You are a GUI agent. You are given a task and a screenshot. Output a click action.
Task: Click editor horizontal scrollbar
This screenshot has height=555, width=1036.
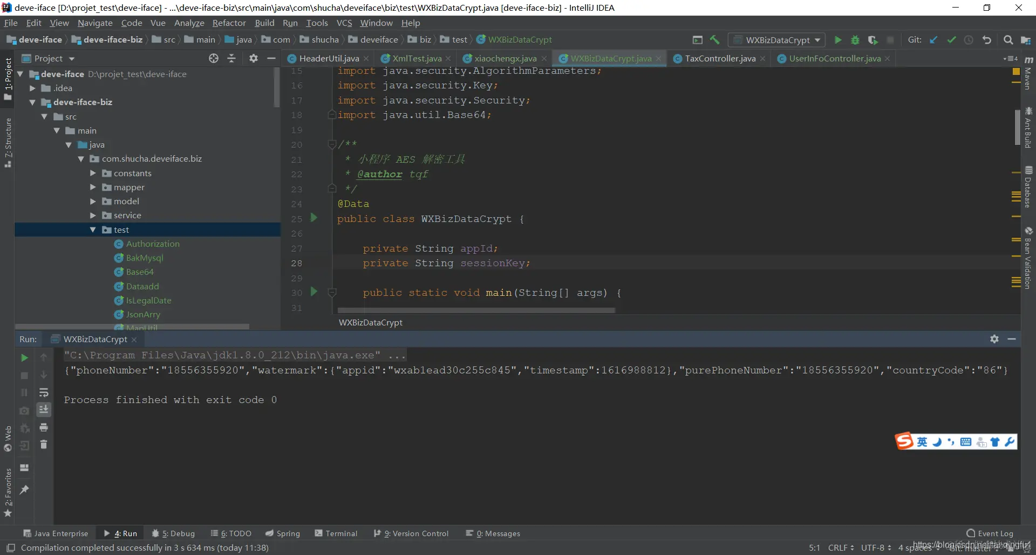click(476, 310)
